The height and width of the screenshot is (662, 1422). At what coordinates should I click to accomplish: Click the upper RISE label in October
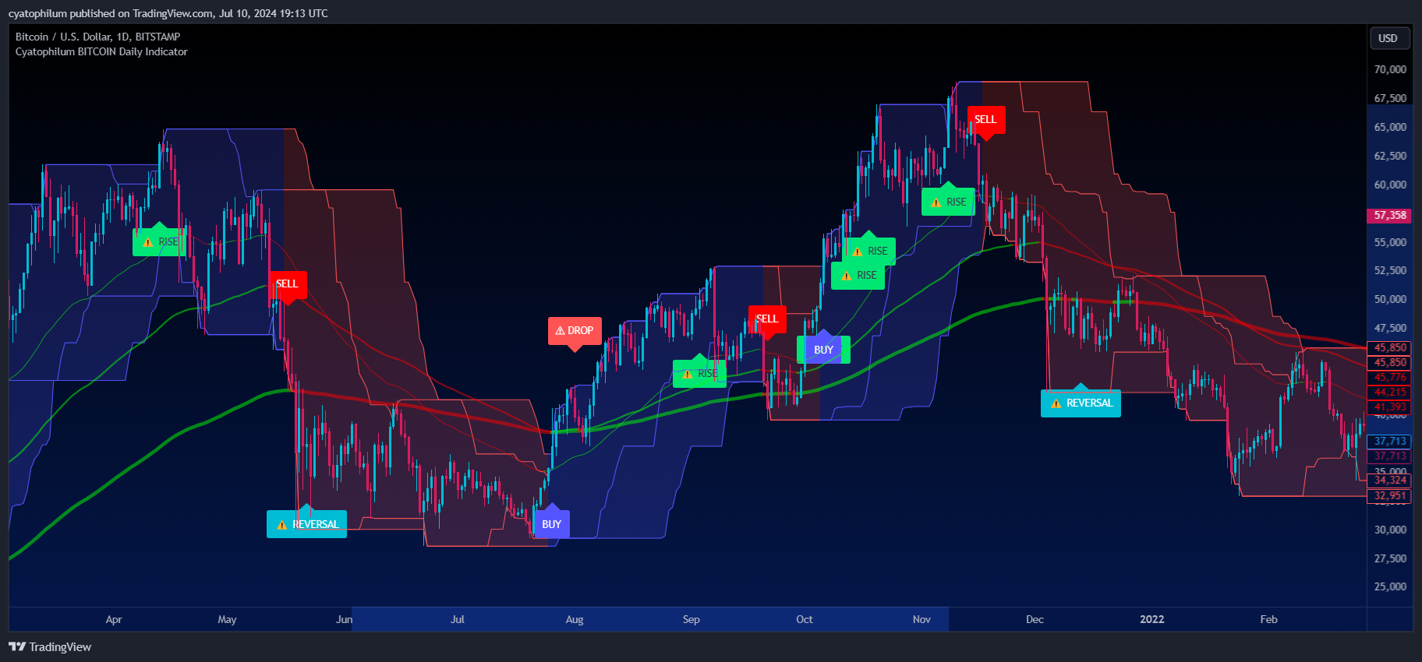pos(869,252)
